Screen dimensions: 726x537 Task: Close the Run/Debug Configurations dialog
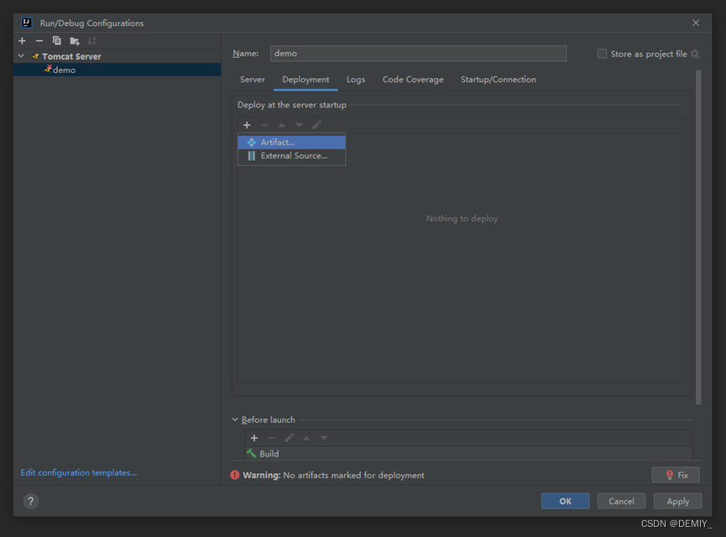tap(696, 23)
